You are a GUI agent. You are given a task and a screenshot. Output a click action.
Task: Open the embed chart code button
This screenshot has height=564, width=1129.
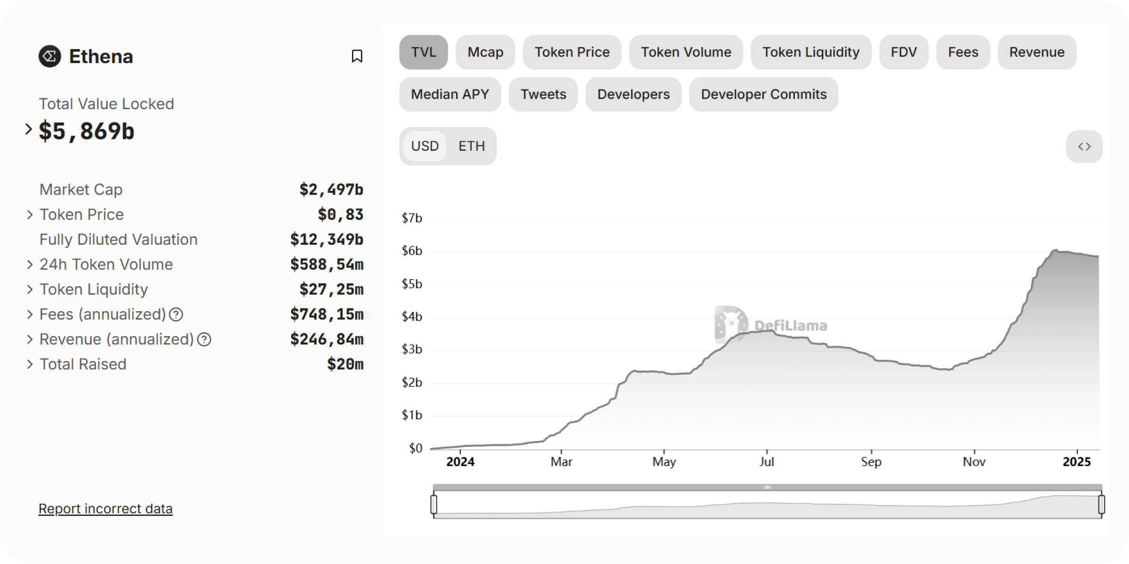1084,146
